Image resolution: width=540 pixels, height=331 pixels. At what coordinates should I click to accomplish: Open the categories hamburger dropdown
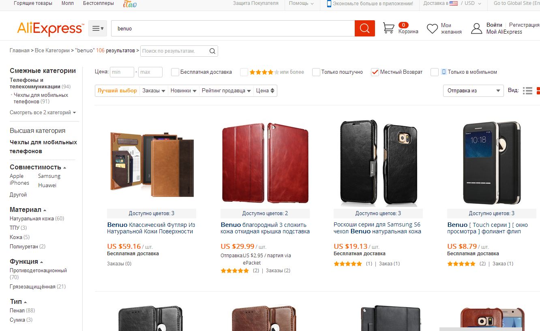tap(98, 28)
